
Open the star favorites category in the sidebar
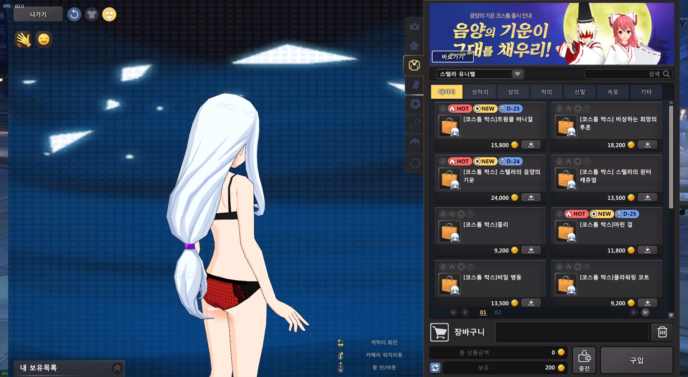coord(415,46)
